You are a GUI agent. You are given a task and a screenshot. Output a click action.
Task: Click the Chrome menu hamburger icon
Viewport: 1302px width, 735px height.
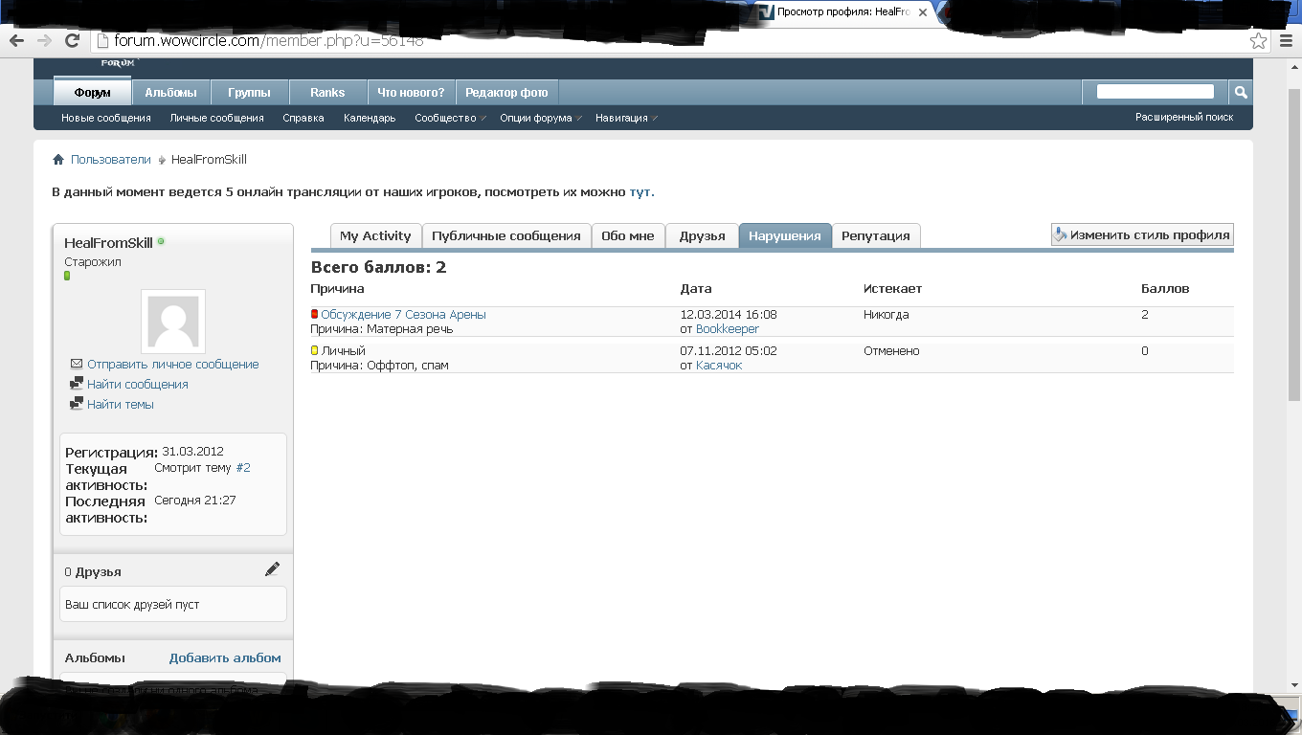pos(1284,41)
